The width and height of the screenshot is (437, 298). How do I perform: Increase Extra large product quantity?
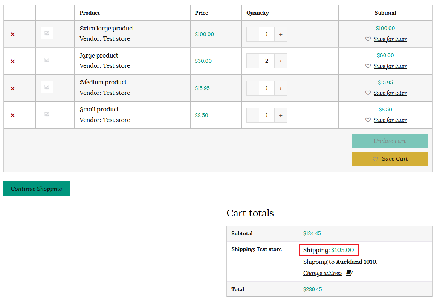(281, 34)
